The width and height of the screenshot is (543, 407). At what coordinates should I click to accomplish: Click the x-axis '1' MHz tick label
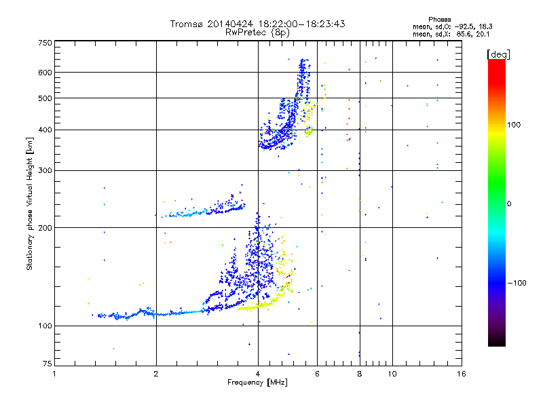coord(54,374)
